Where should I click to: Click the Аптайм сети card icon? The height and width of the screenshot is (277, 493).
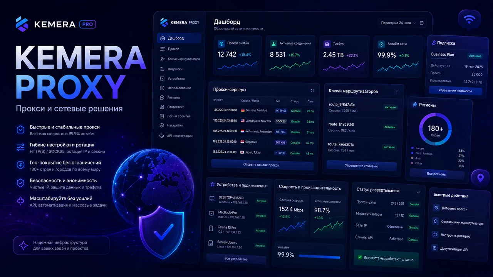381,44
